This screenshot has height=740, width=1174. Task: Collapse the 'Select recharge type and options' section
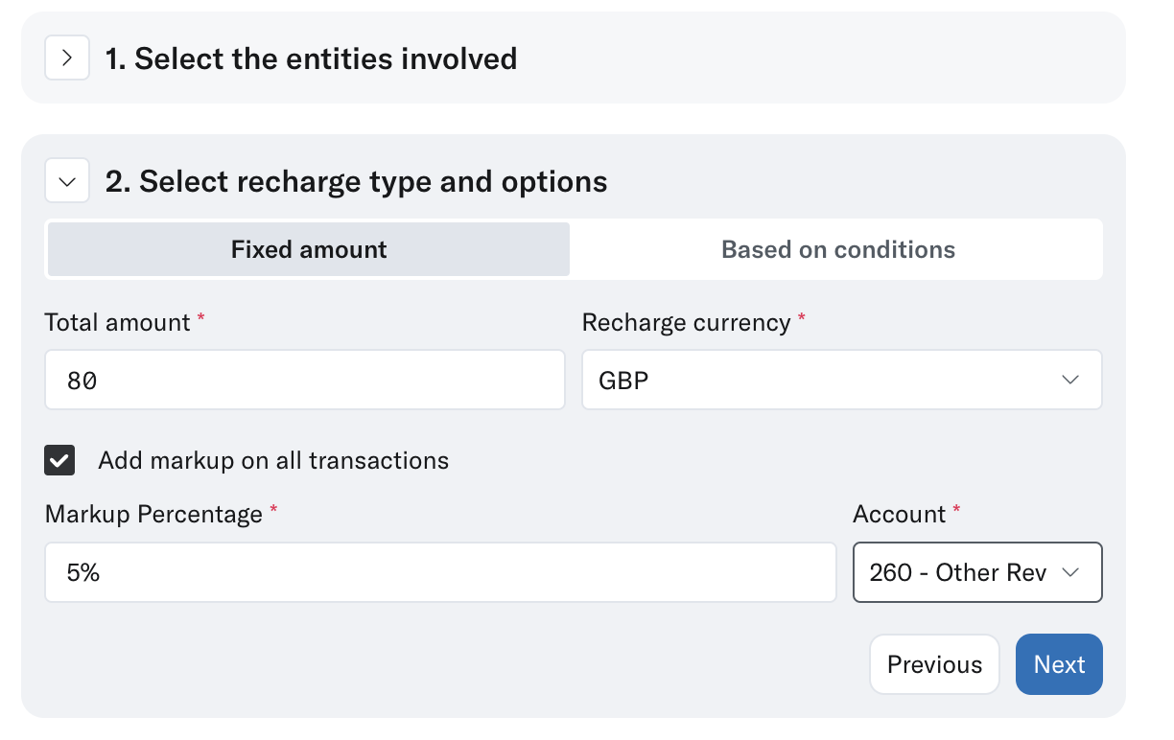pyautogui.click(x=67, y=181)
